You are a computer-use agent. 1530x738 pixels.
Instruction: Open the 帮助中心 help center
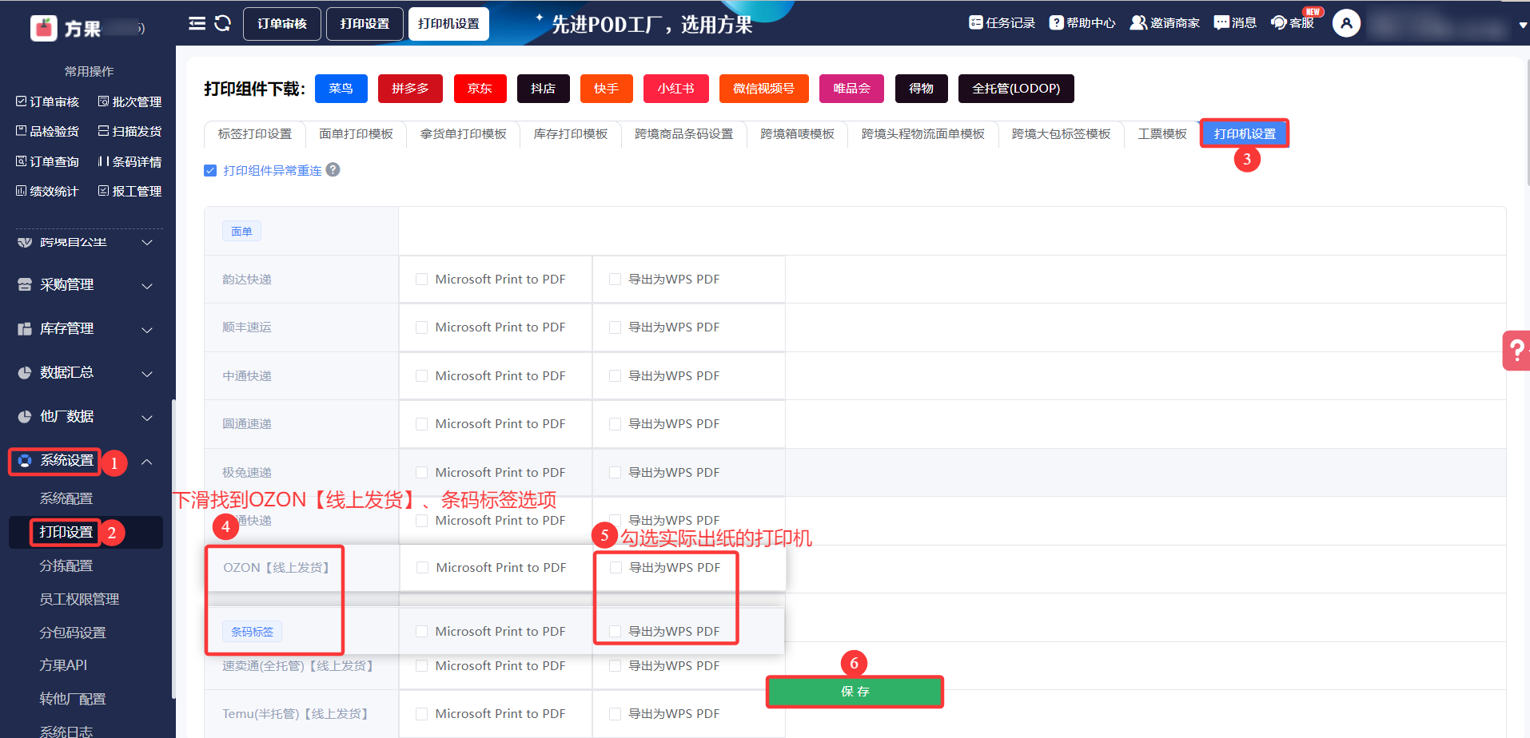pyautogui.click(x=1082, y=23)
